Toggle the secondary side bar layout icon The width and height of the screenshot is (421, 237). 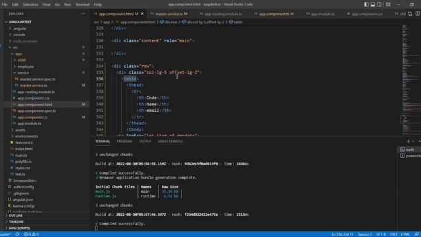coord(379,5)
